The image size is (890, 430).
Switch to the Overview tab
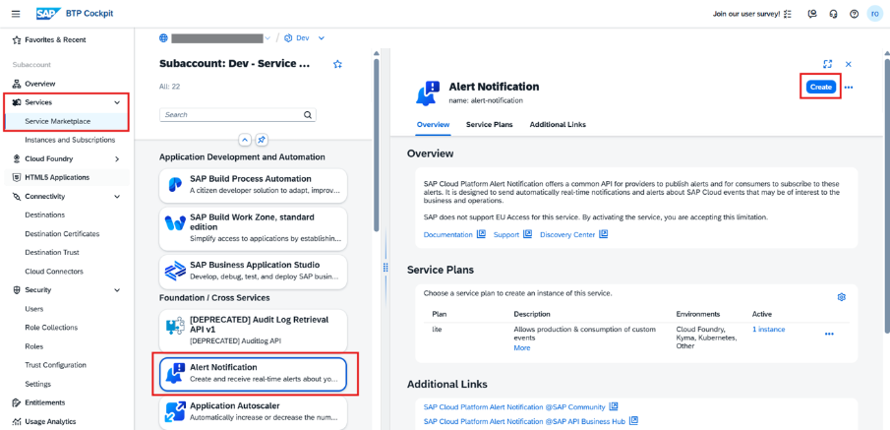point(433,124)
